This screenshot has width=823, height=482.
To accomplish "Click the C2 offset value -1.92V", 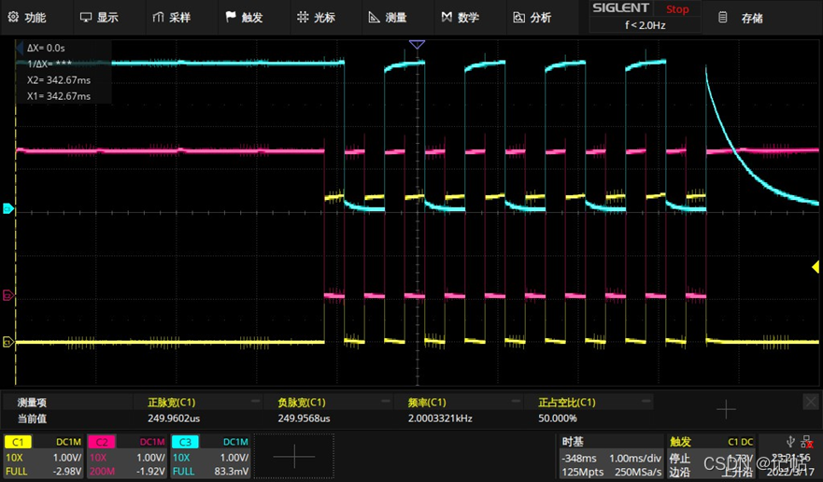I will [x=150, y=472].
